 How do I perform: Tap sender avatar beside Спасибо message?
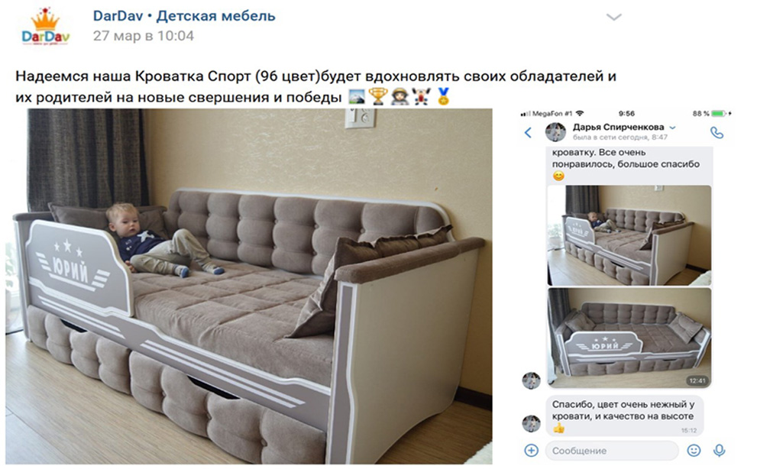[531, 424]
